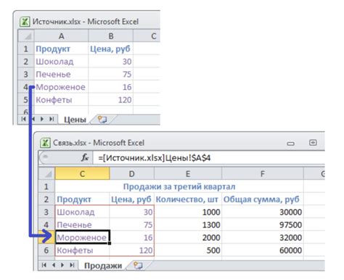Go to last sheet in Источник.xlsx navigation
This screenshot has height=280, width=344.
click(x=52, y=119)
